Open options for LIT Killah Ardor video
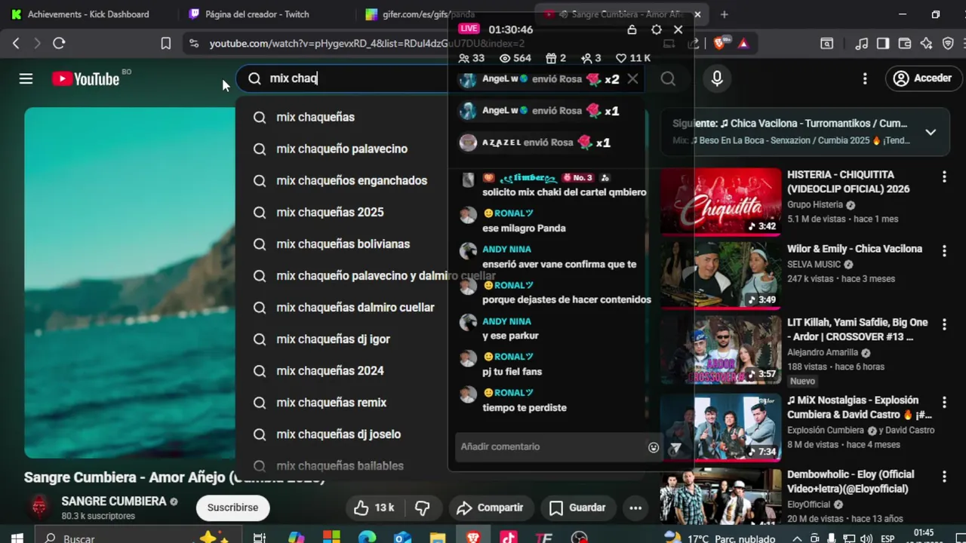This screenshot has width=966, height=543. click(x=944, y=324)
